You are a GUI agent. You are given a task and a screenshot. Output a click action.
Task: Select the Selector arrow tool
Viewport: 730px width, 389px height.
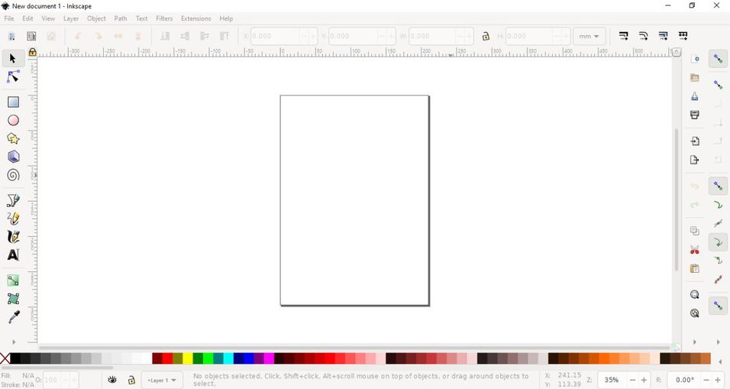[x=12, y=59]
